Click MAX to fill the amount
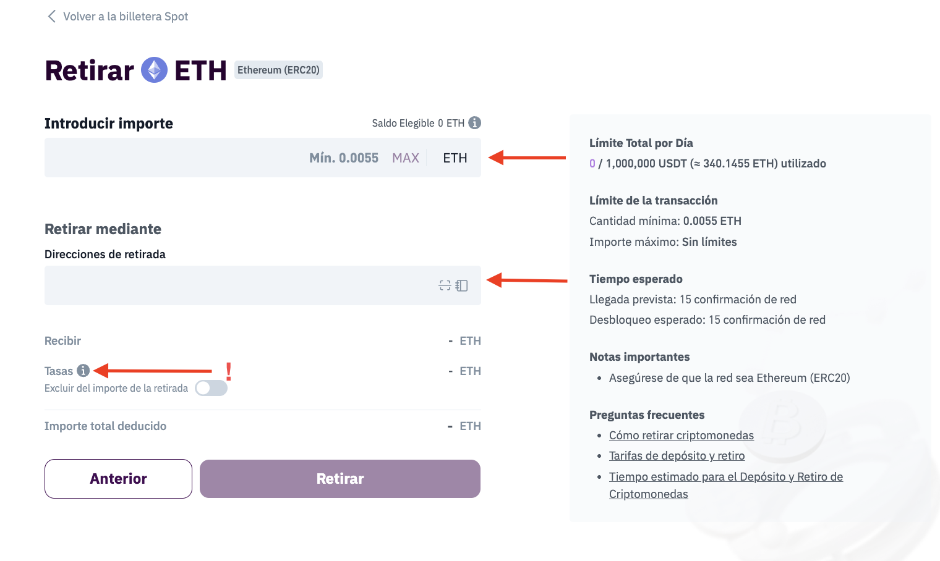This screenshot has width=940, height=561. [405, 158]
